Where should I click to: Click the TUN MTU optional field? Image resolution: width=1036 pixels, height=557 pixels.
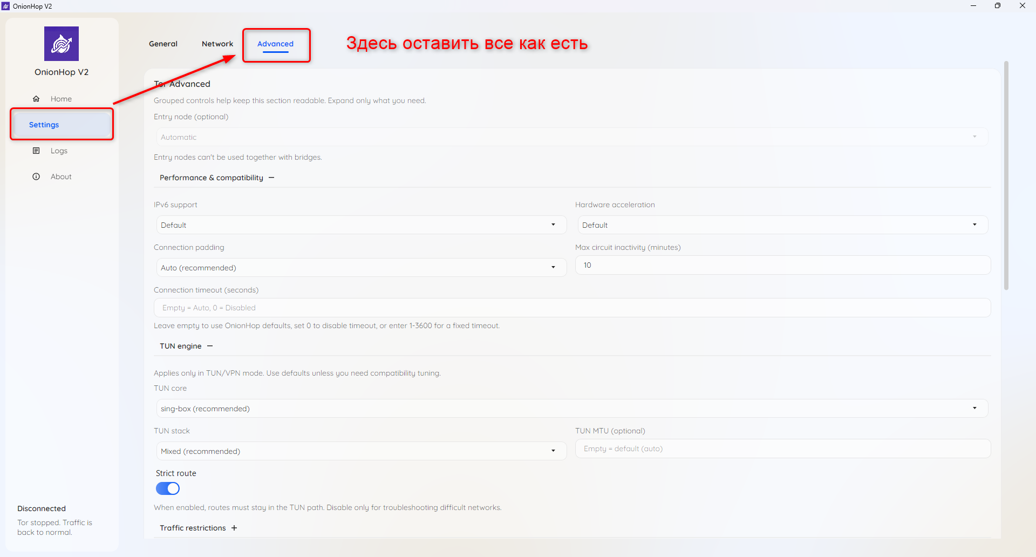[783, 449]
